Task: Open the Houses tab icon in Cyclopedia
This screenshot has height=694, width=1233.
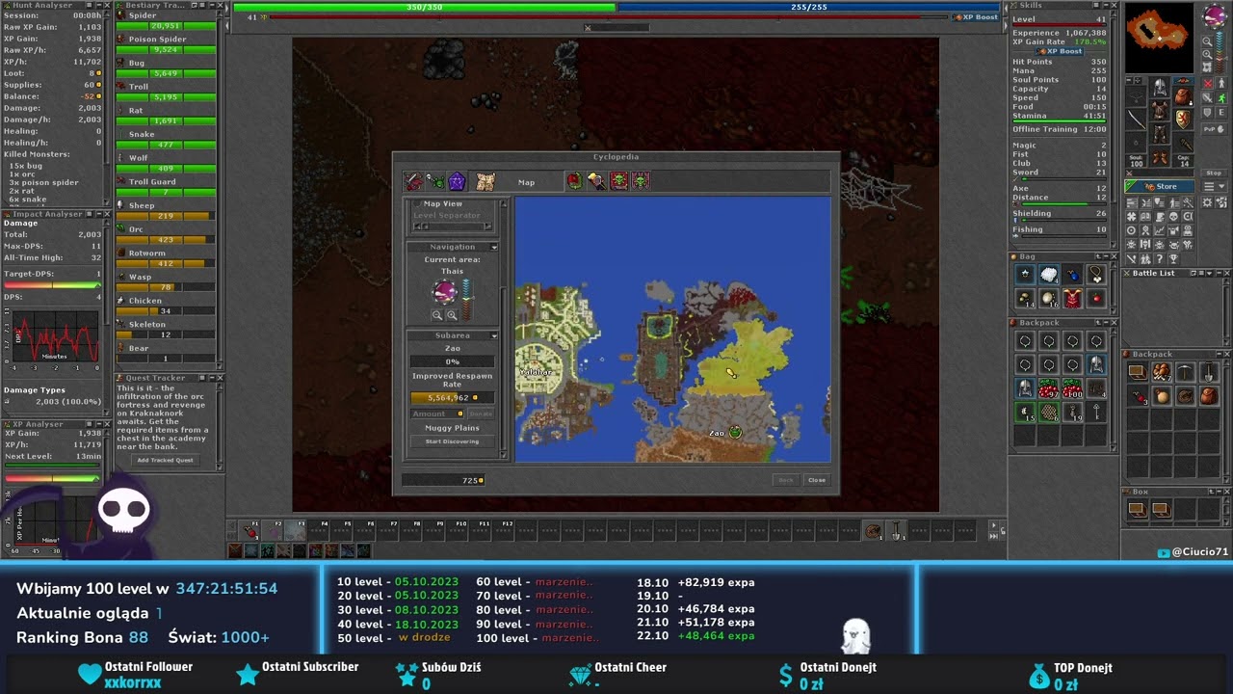Action: [575, 181]
